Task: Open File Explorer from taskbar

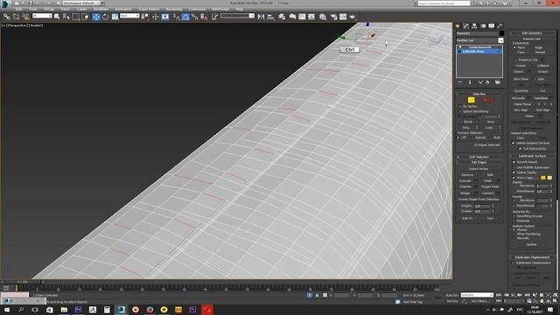Action: (64, 310)
